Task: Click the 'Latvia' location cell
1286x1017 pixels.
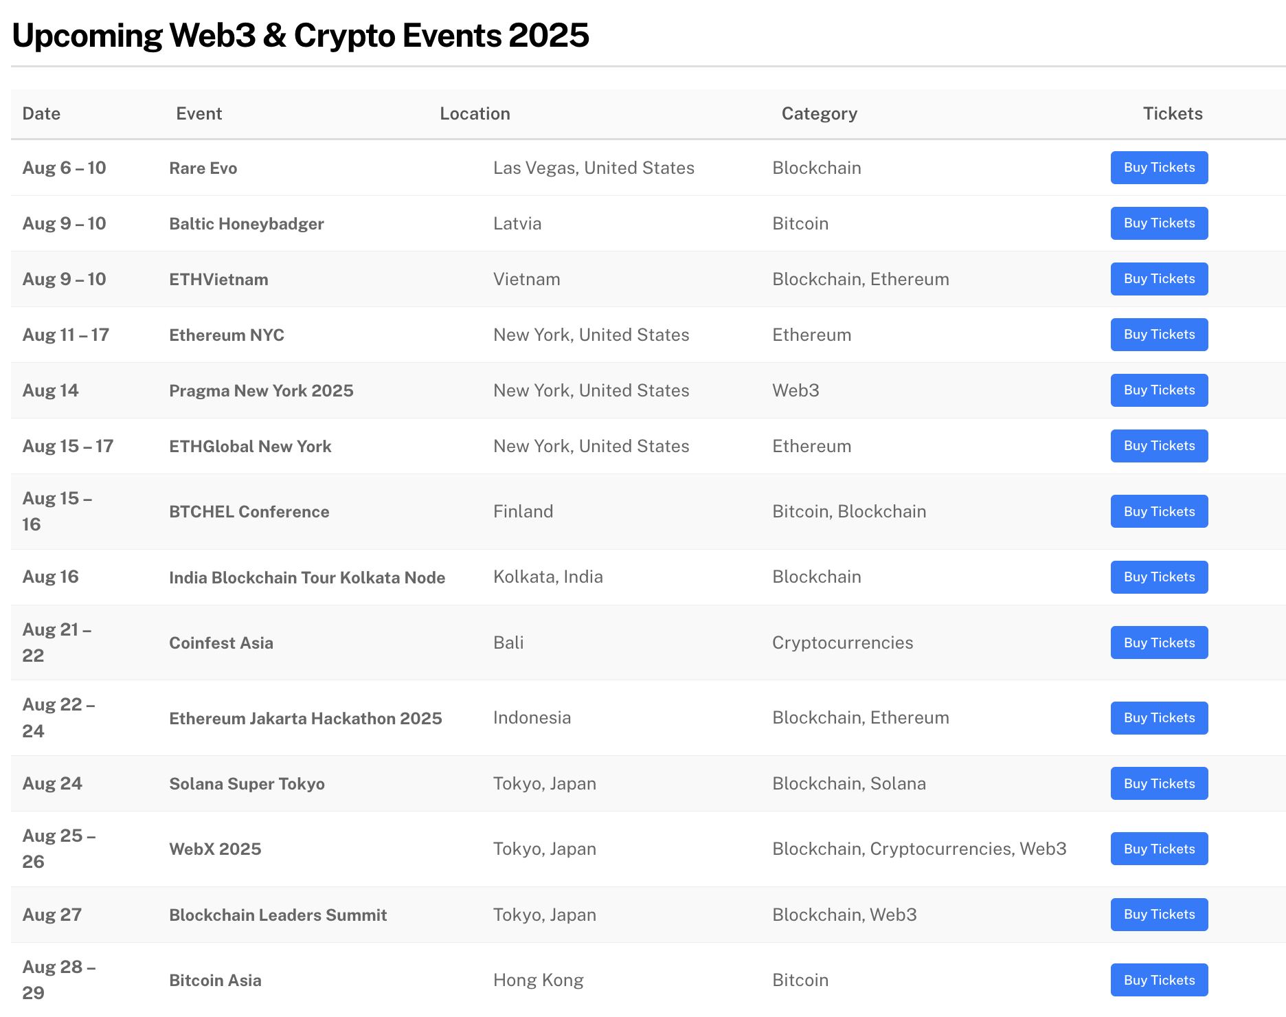Action: click(x=517, y=224)
